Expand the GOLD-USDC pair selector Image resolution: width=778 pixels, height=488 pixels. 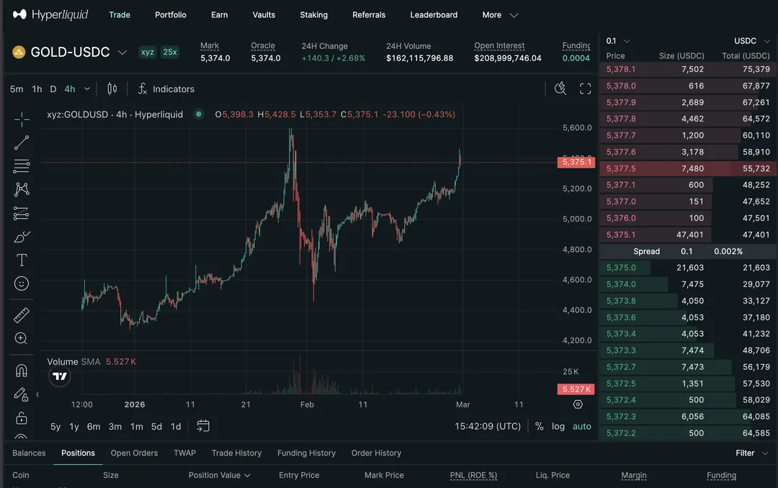click(x=122, y=53)
